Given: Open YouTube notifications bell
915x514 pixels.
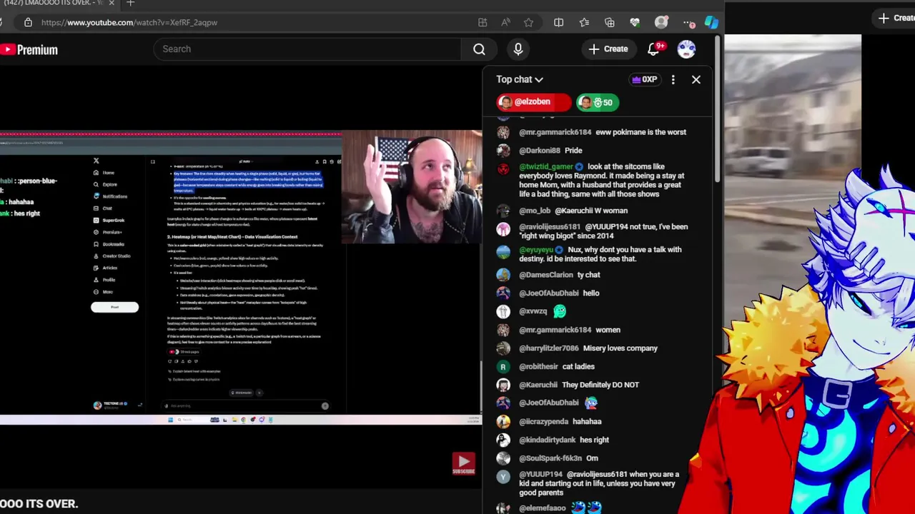Looking at the screenshot, I should pyautogui.click(x=653, y=49).
